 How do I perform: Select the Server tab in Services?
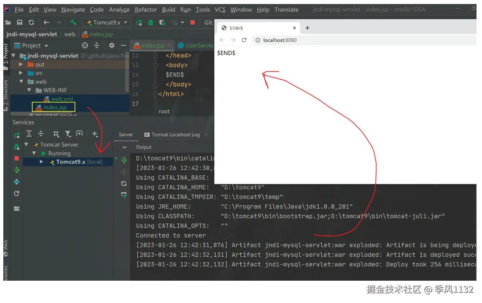(126, 135)
